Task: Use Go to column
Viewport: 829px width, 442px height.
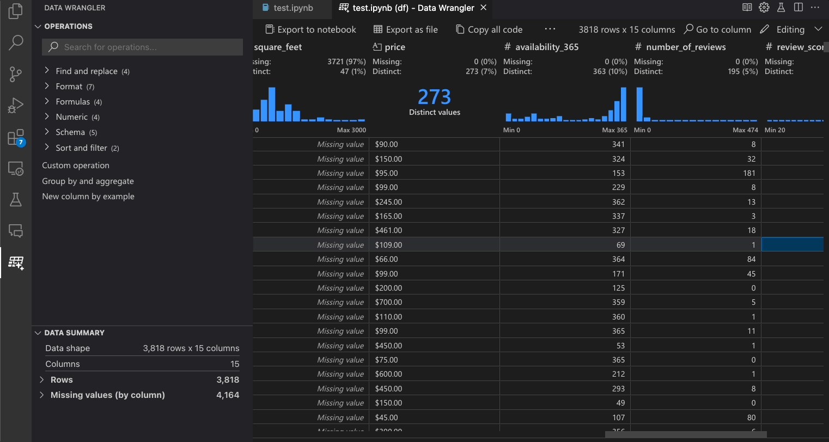Action: coord(717,29)
